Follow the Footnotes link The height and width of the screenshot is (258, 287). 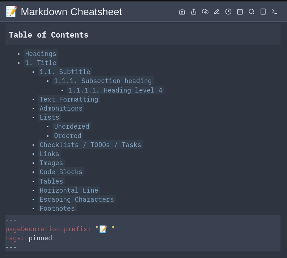[57, 208]
